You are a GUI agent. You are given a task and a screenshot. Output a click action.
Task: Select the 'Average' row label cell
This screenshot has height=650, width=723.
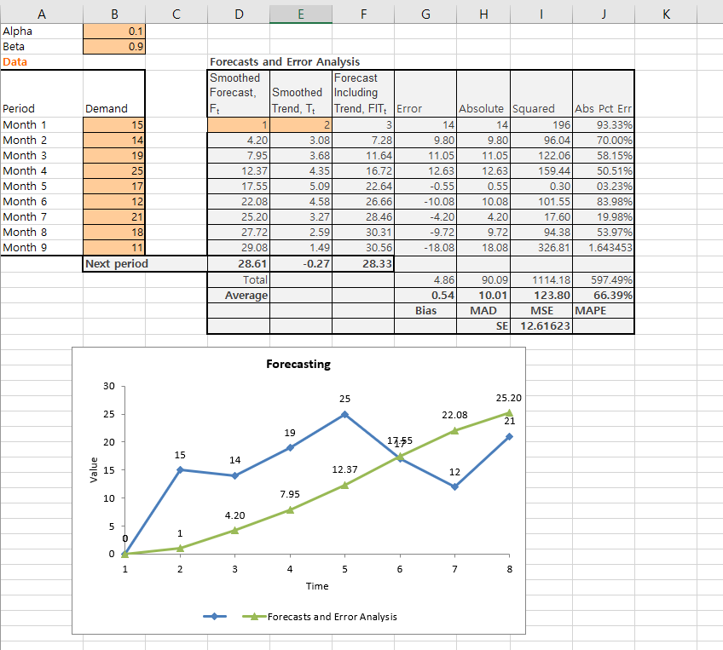[x=239, y=296]
